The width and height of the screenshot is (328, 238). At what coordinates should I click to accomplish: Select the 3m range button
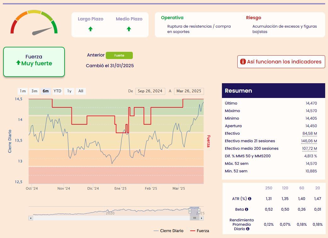[x=34, y=91]
